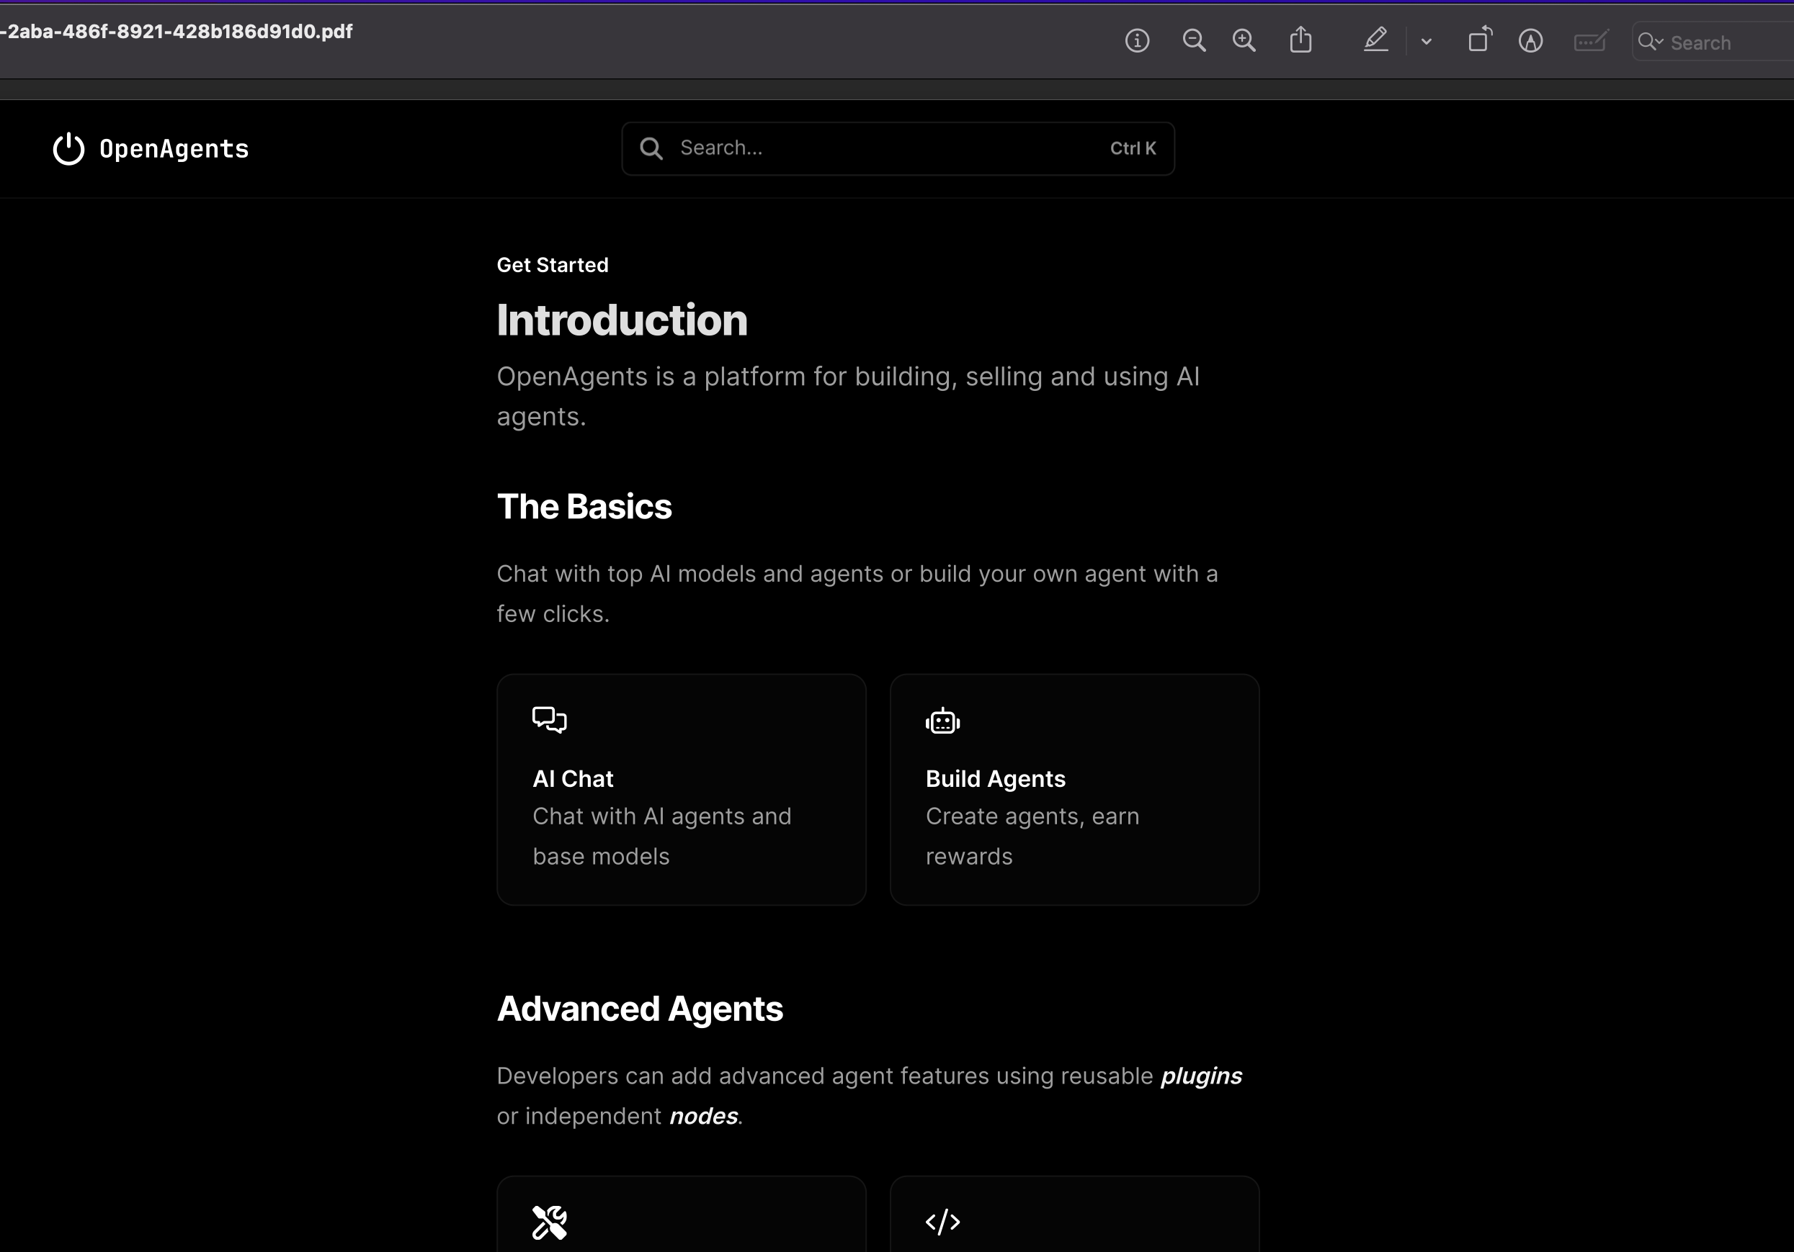Open the Share icon in Preview toolbar
The width and height of the screenshot is (1794, 1252).
pos(1300,40)
